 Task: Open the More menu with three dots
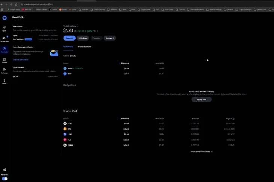pyautogui.click(x=4, y=81)
